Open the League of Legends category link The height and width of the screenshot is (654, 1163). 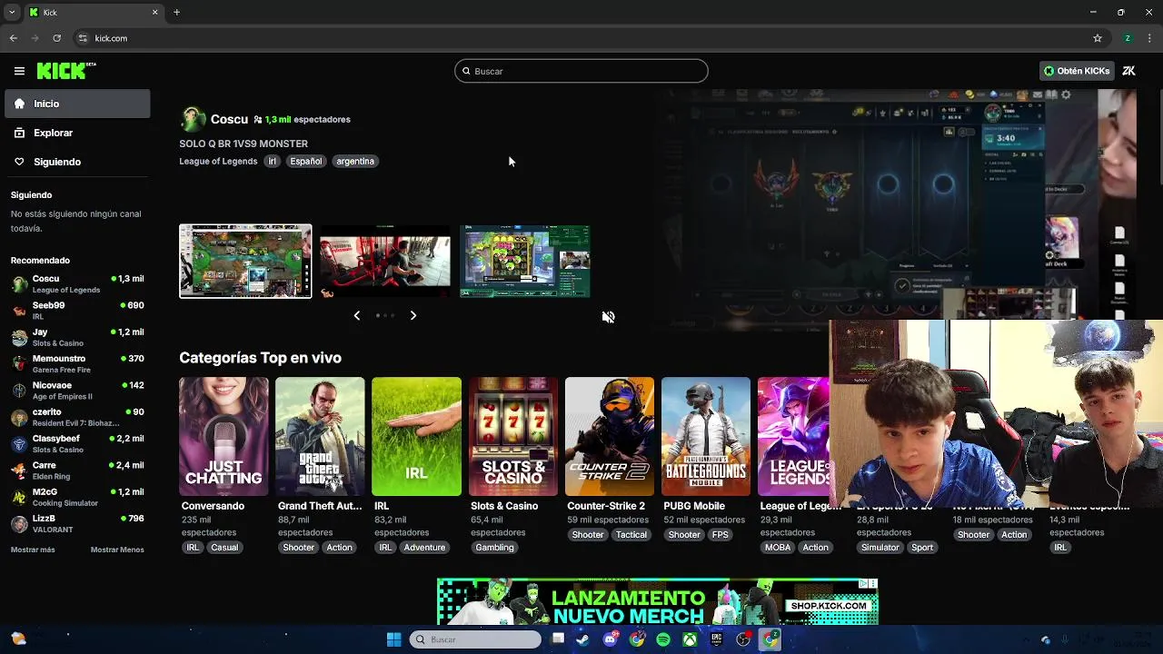[x=218, y=161]
